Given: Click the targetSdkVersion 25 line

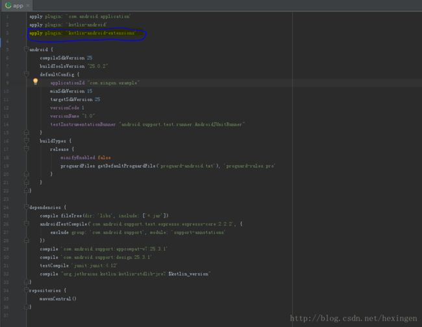Looking at the screenshot, I should click(x=75, y=99).
